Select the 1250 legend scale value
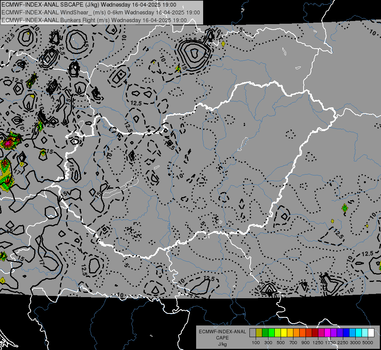Screen dimensions: 381x350 [x=318, y=343]
